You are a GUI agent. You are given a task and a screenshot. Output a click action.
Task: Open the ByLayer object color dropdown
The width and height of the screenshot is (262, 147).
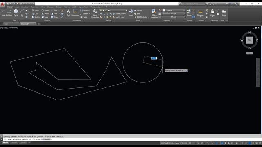[x=174, y=10]
